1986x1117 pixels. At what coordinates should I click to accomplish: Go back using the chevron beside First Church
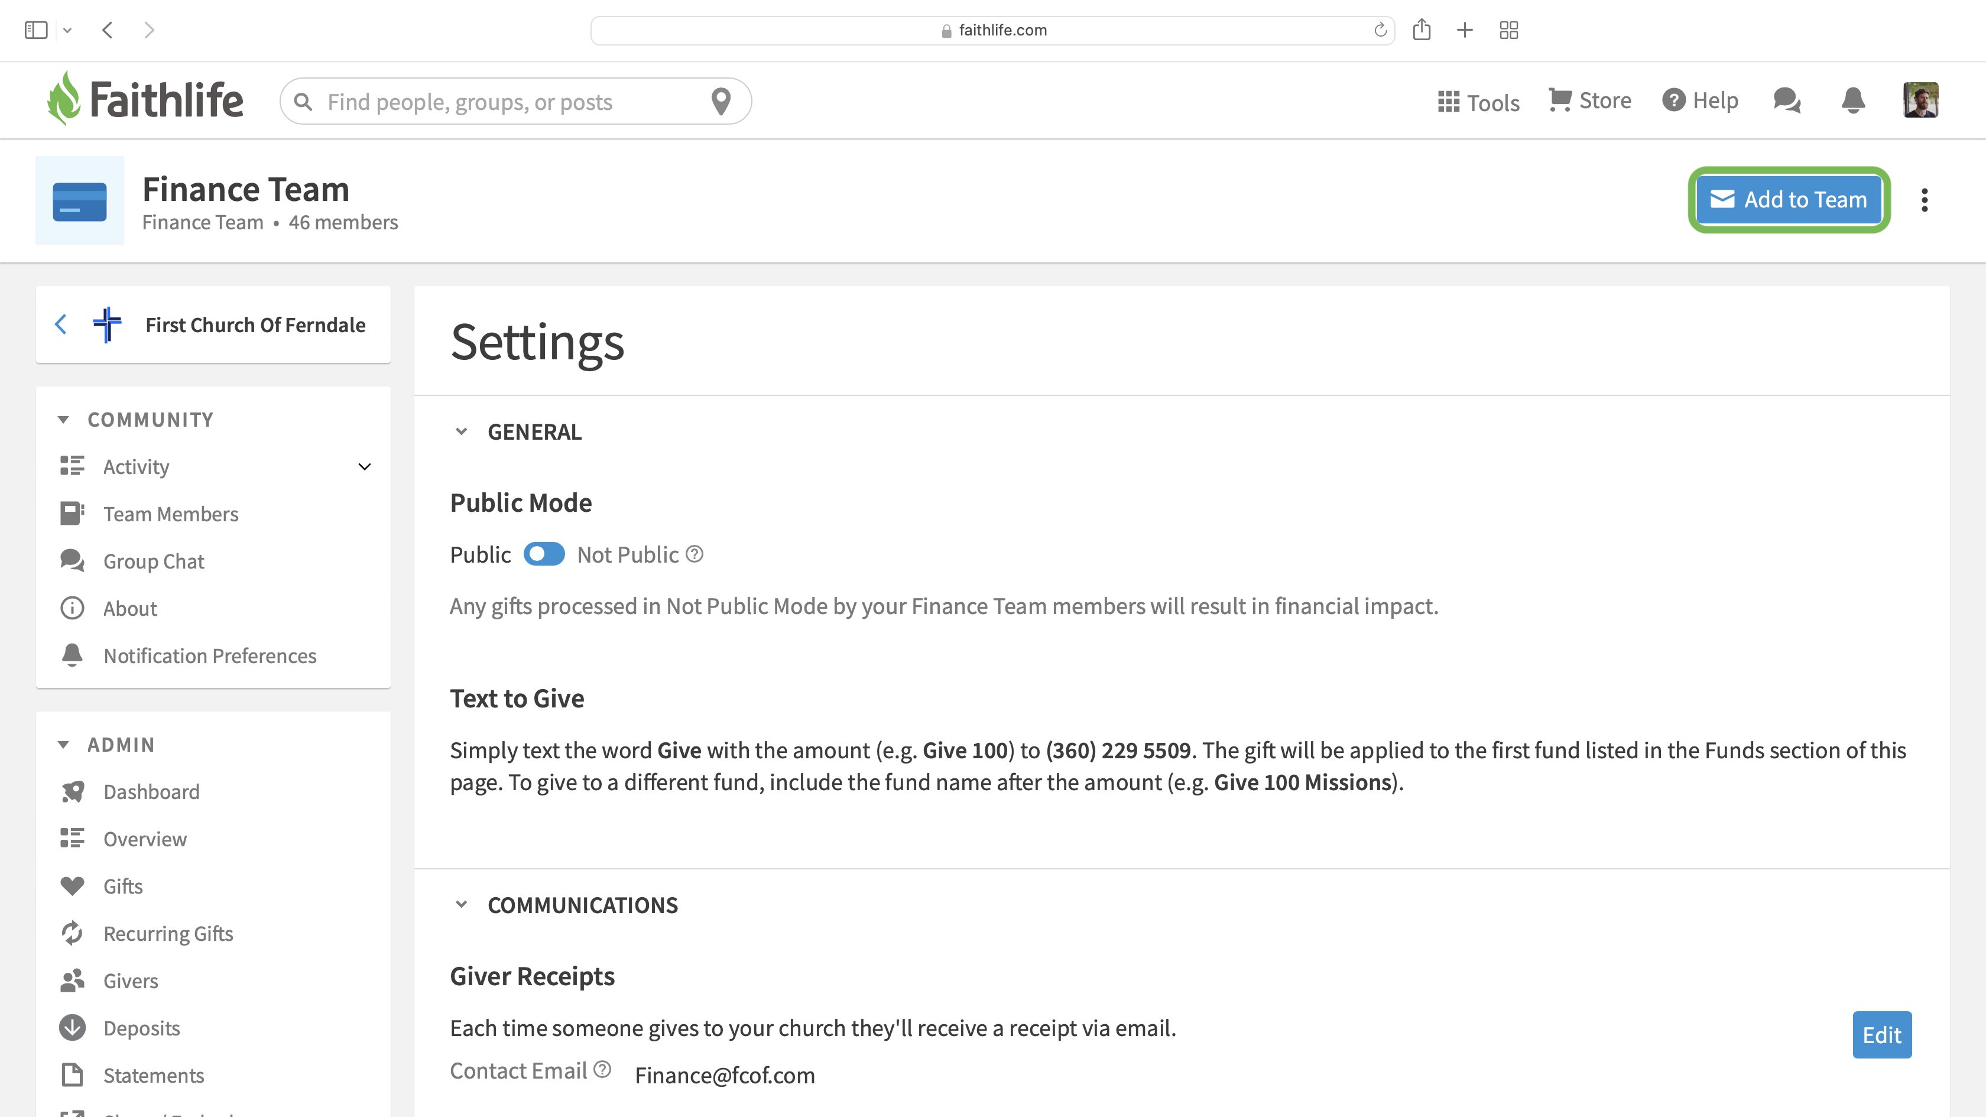pyautogui.click(x=61, y=324)
